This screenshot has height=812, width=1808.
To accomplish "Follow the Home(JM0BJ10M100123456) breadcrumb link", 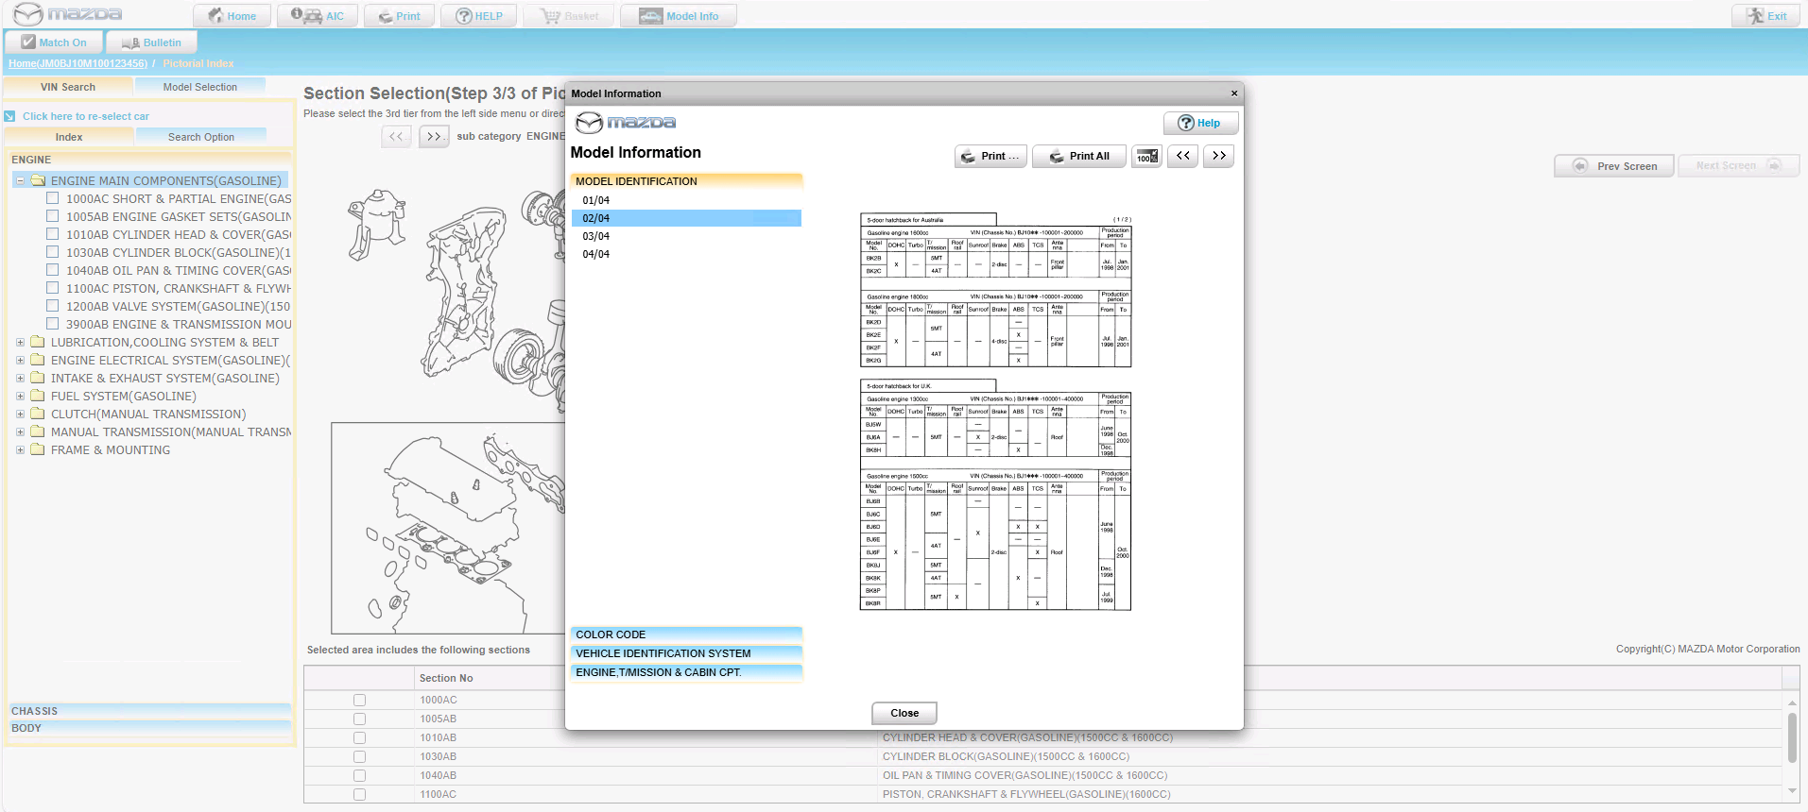I will [77, 63].
